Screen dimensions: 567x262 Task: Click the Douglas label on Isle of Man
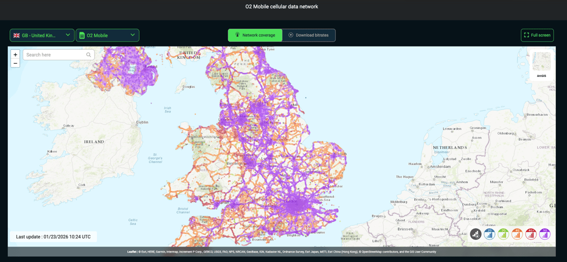click(x=189, y=87)
